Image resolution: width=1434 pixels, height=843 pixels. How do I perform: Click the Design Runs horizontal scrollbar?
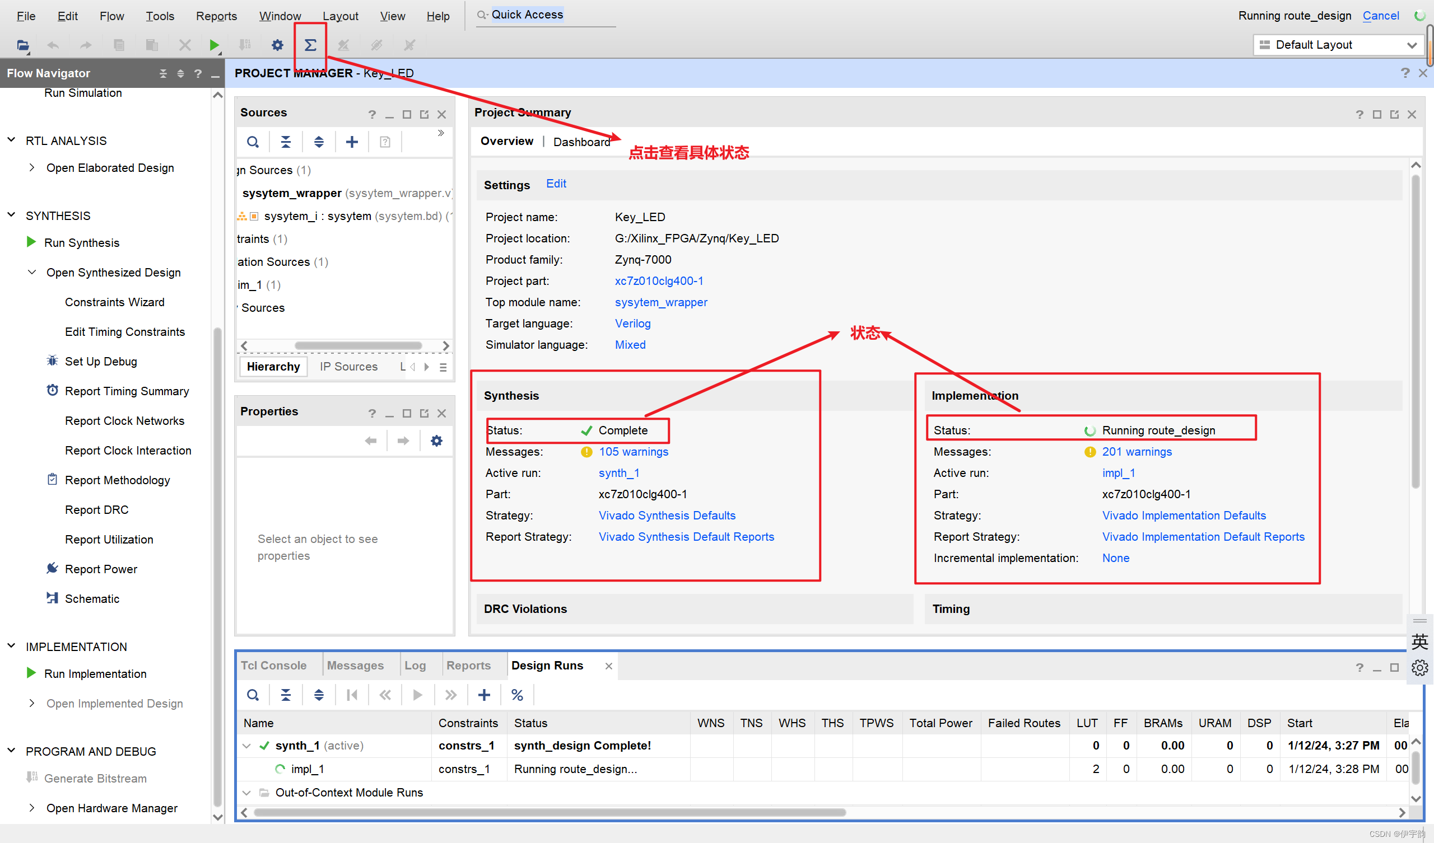(x=549, y=812)
